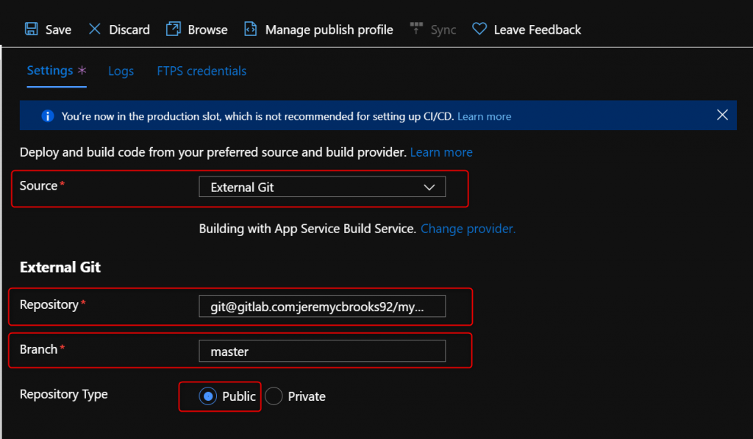Open the Source dropdown showing External Git
The width and height of the screenshot is (753, 439).
pos(322,187)
